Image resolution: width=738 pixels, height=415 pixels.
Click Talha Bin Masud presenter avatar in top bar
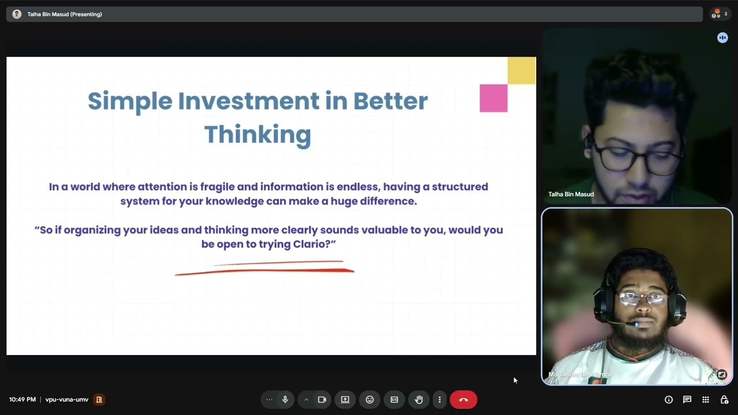17,14
